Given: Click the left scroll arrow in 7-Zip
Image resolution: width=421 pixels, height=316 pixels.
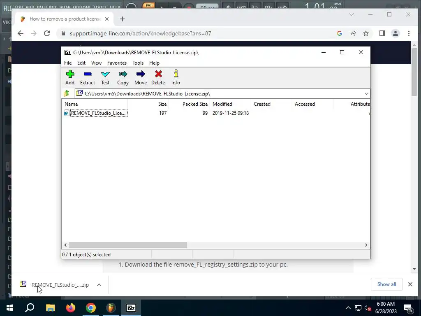Looking at the screenshot, I should click(65, 245).
